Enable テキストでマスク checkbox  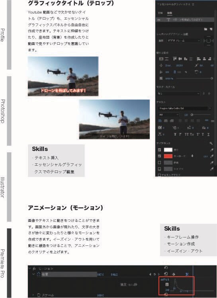tap(159, 175)
